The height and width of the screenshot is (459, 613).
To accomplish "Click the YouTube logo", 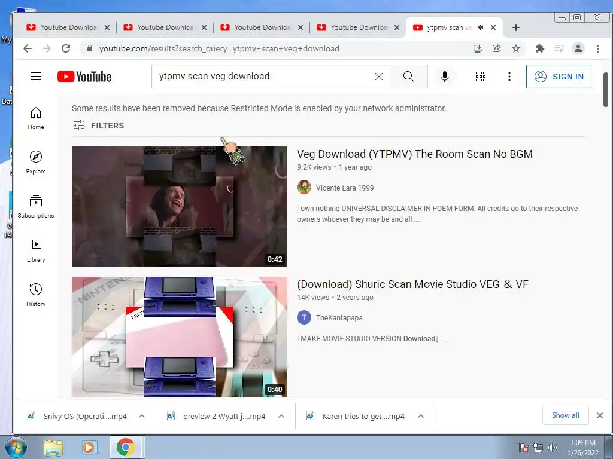I will (x=84, y=76).
